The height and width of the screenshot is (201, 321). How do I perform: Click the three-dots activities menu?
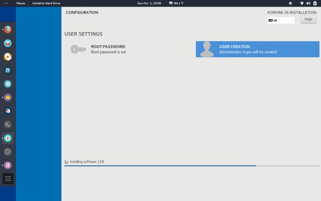(6, 3)
